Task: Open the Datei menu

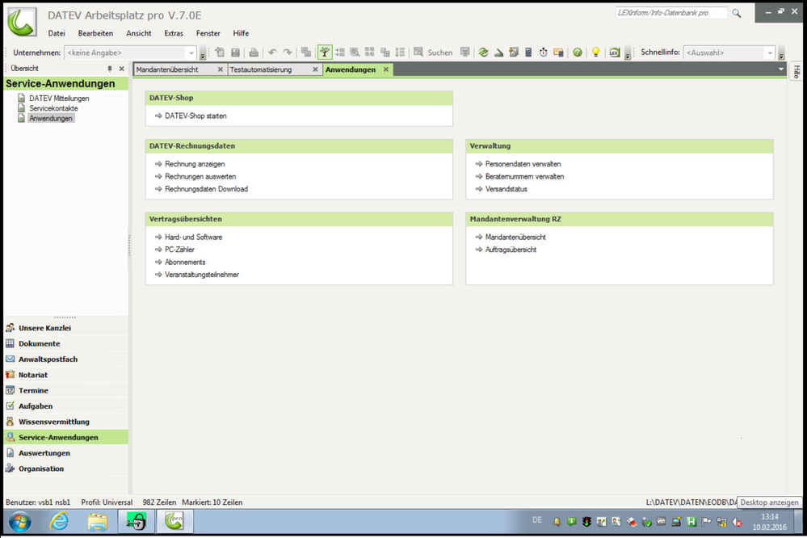Action: click(57, 33)
